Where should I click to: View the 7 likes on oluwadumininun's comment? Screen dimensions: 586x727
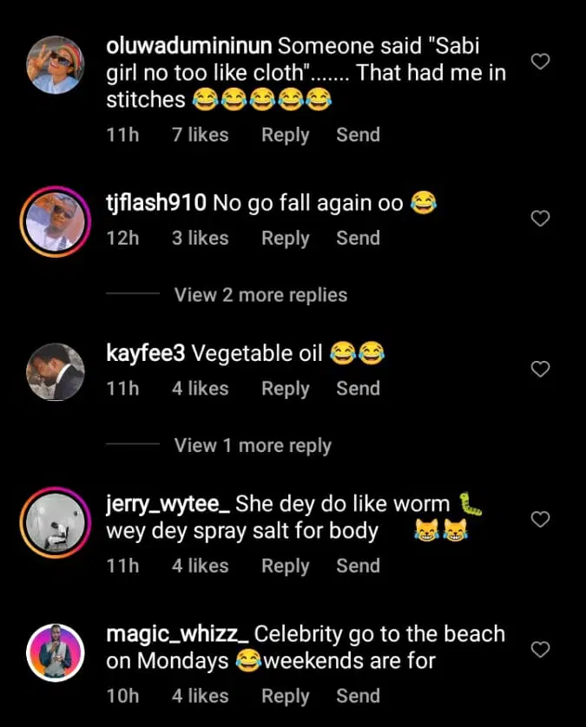200,135
